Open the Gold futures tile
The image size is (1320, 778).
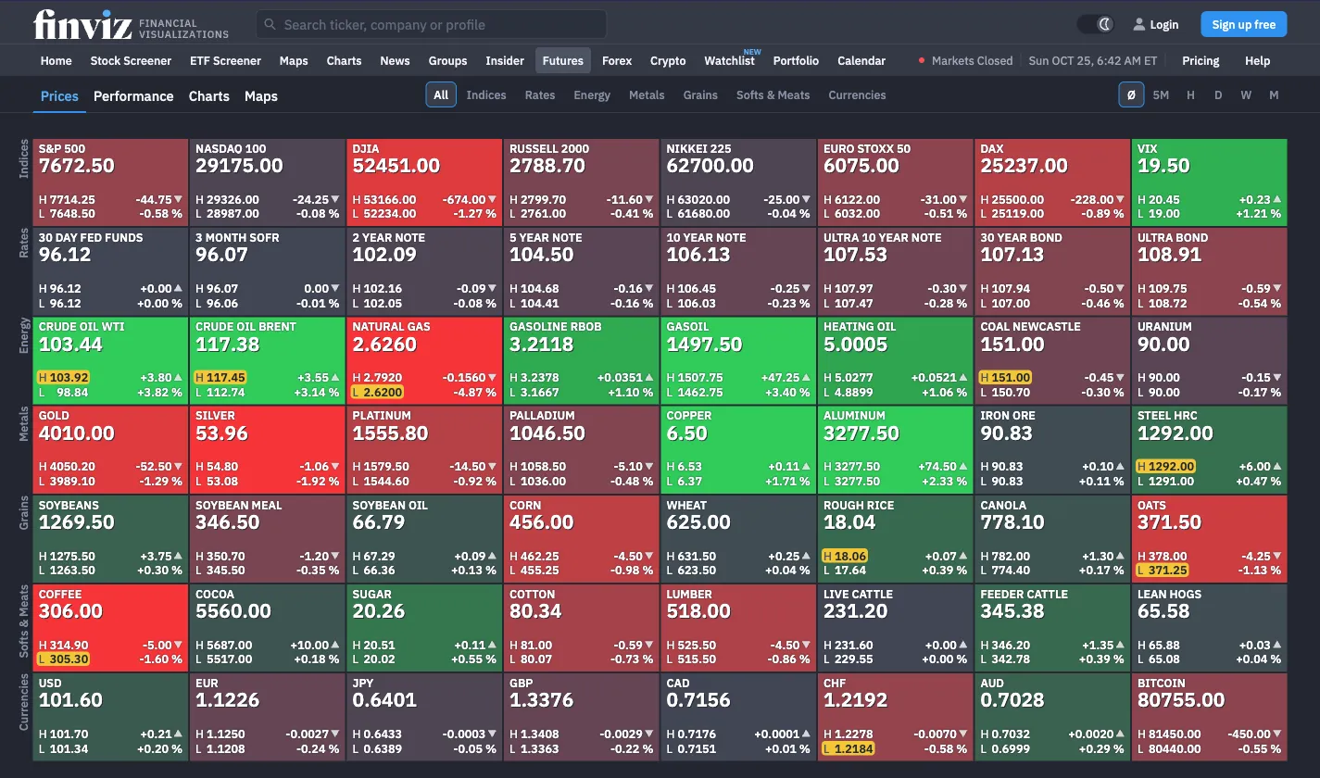pyautogui.click(x=110, y=449)
